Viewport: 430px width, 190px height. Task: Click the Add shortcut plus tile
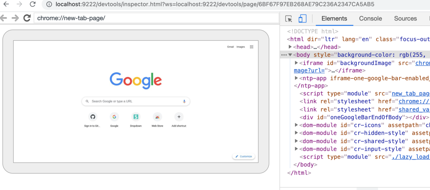[179, 120]
